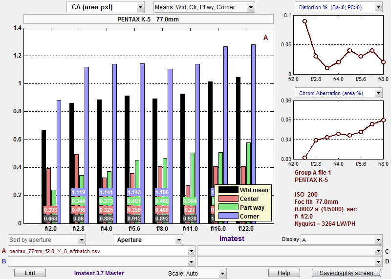391x279 pixels.
Task: Open the Aperture x-axis dropdown
Action: click(148, 240)
